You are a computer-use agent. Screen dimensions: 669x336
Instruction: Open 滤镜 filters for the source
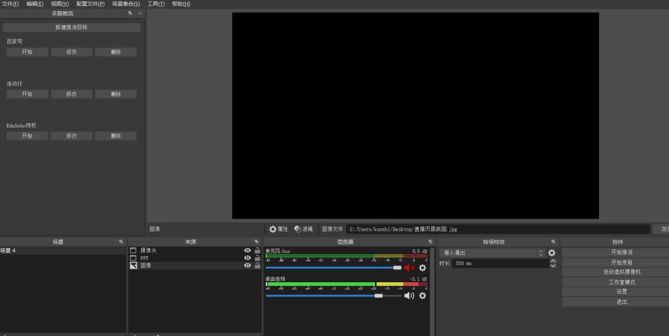pyautogui.click(x=304, y=229)
